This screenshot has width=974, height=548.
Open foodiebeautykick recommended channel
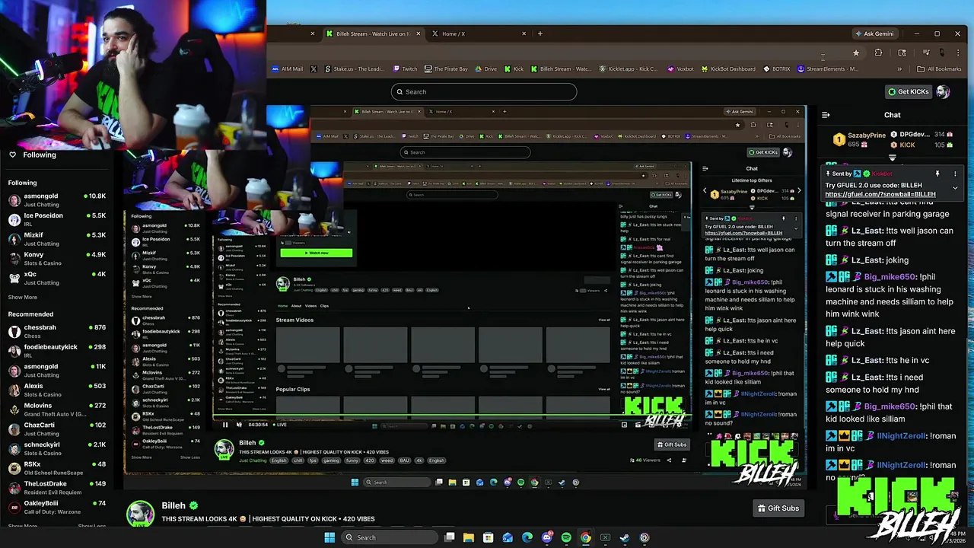coord(56,351)
